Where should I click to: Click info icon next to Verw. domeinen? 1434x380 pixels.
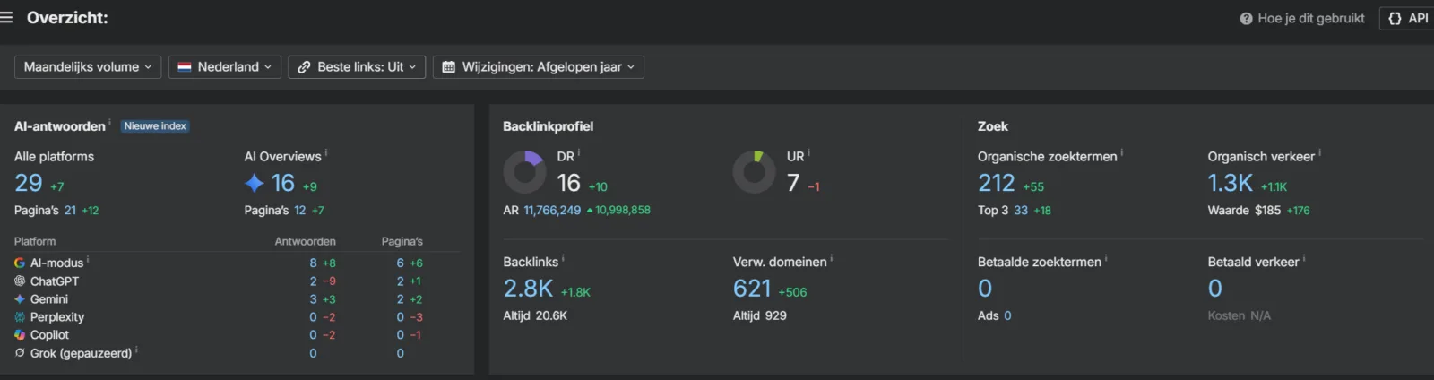[832, 259]
